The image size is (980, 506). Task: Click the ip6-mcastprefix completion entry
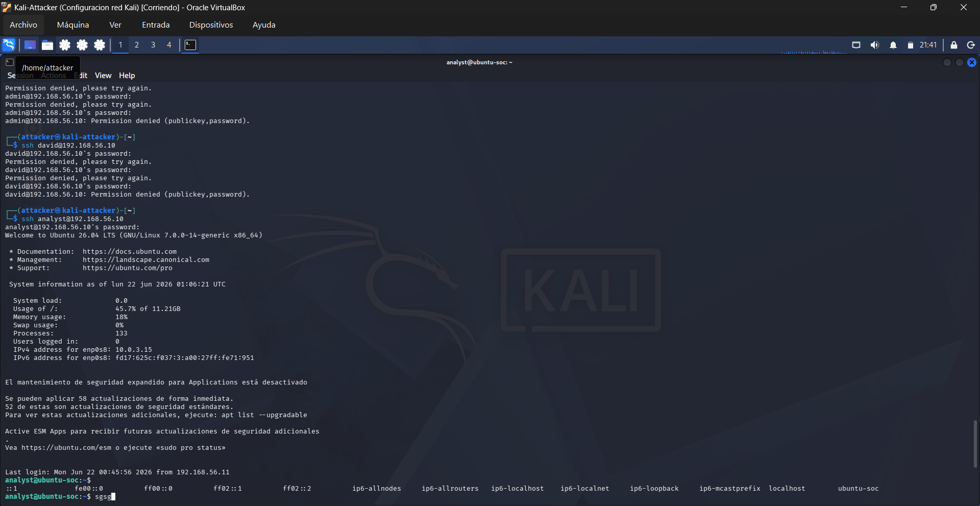coord(730,489)
